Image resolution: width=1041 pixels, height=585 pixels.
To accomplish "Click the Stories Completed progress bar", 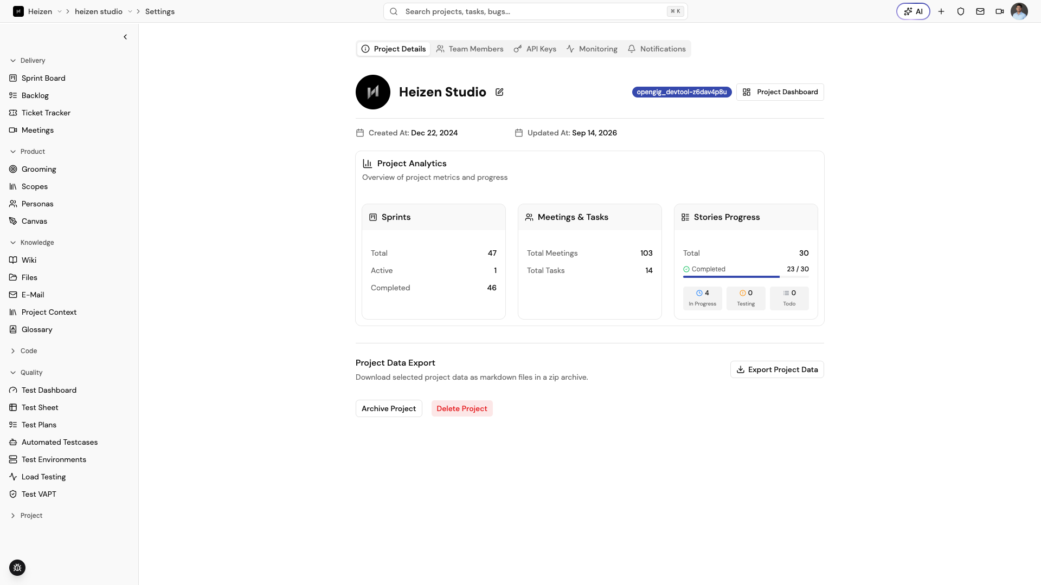I will pyautogui.click(x=746, y=277).
